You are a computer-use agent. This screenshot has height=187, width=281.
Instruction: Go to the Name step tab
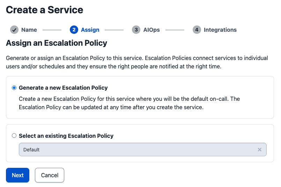tap(29, 30)
